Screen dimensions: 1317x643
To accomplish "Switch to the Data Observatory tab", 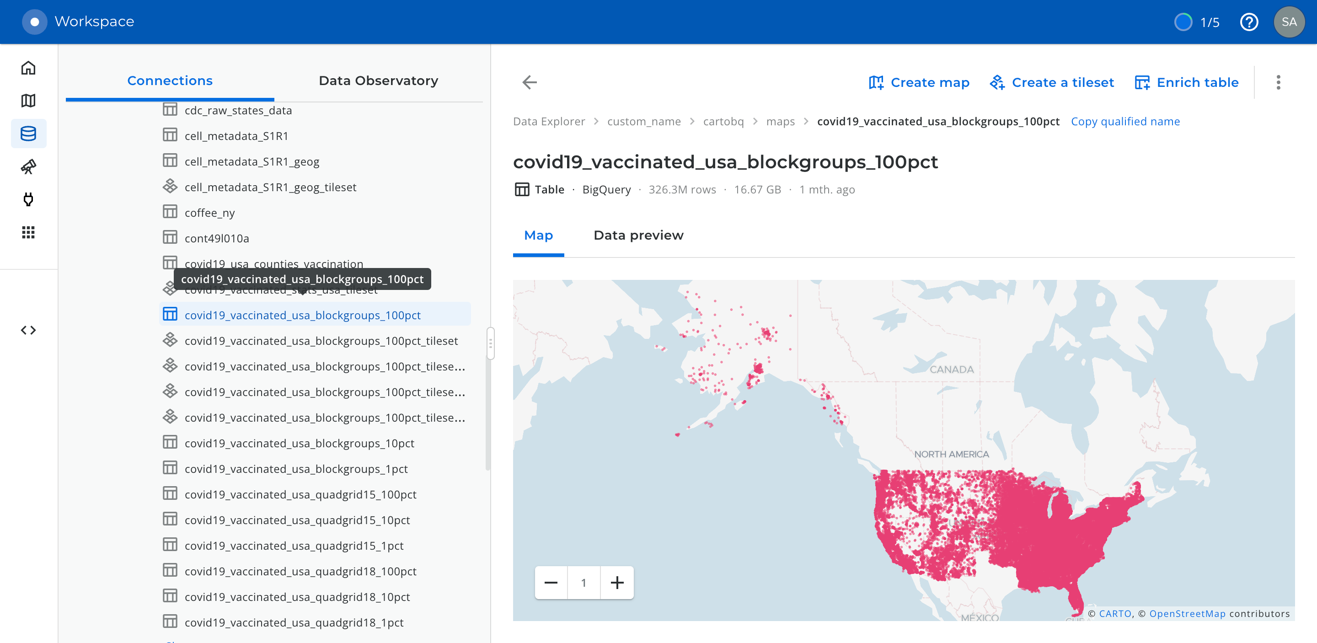I will pos(378,81).
